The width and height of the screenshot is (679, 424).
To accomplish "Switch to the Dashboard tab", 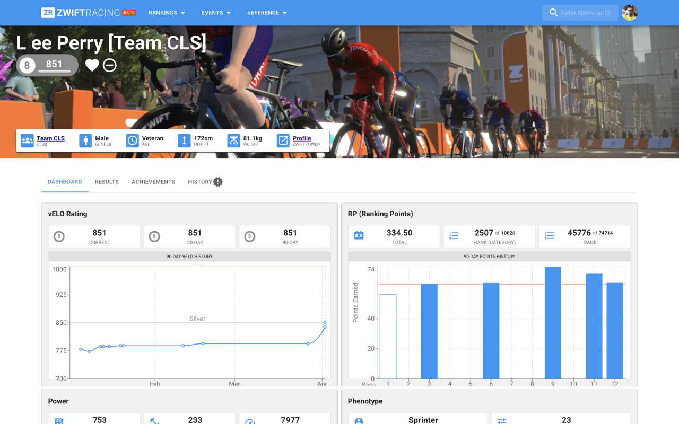I will [65, 182].
